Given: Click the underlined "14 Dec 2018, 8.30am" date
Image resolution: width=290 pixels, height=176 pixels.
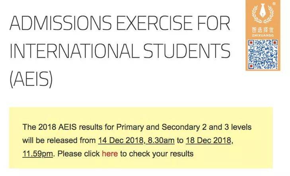Looking at the screenshot, I should click(134, 140).
